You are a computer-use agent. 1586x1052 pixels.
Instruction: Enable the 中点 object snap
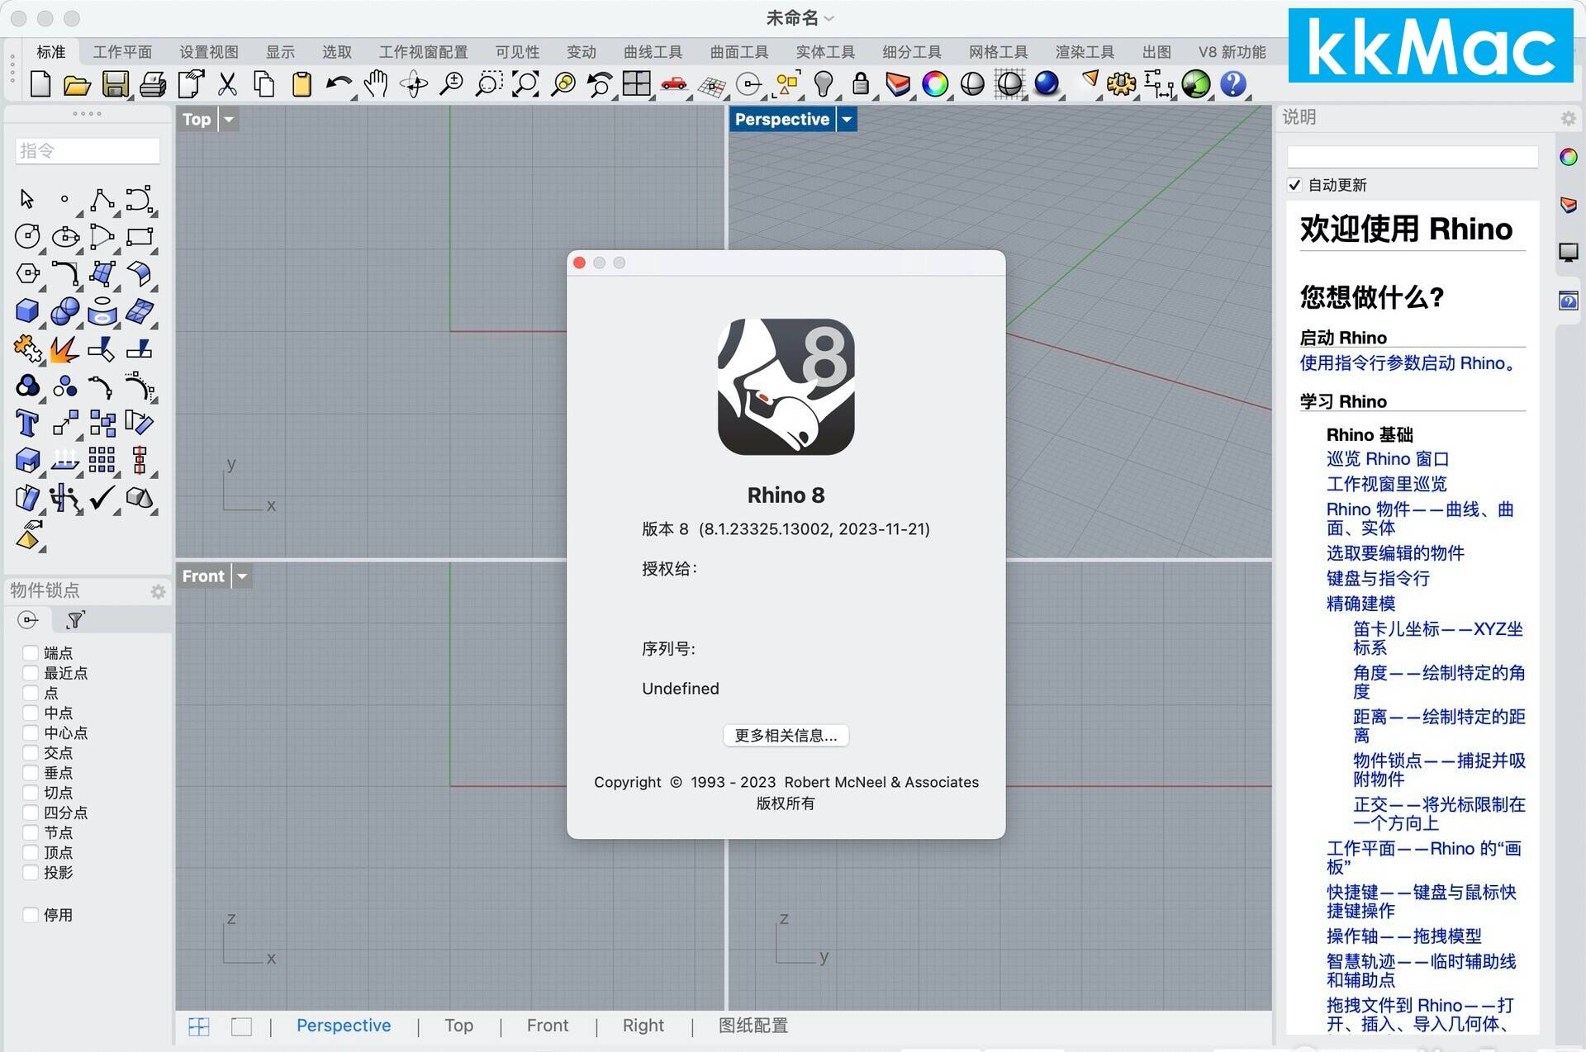click(31, 713)
